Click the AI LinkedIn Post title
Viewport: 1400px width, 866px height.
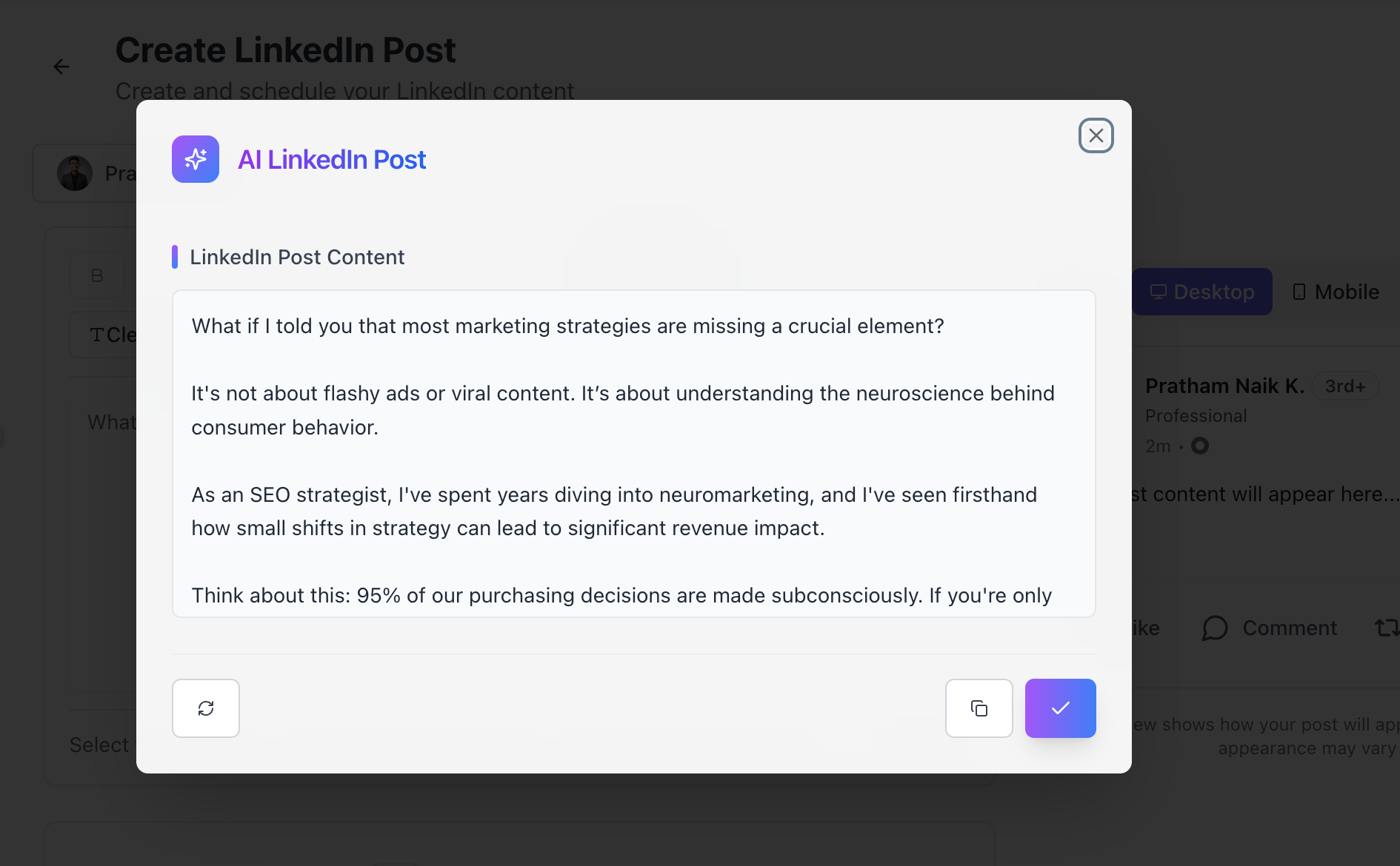pyautogui.click(x=332, y=159)
